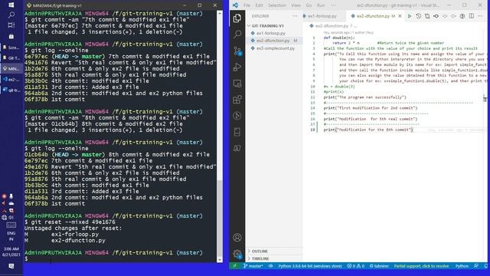Click the MINGW64 terminal scrollbar up arrow
This screenshot has width=490, height=276.
click(220, 14)
